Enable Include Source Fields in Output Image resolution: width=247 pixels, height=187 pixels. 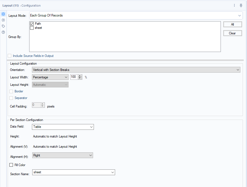pyautogui.click(x=9, y=56)
